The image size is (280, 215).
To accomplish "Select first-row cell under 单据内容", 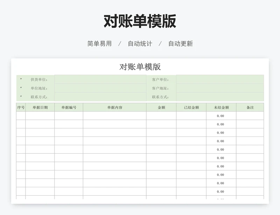I will (x=115, y=116).
